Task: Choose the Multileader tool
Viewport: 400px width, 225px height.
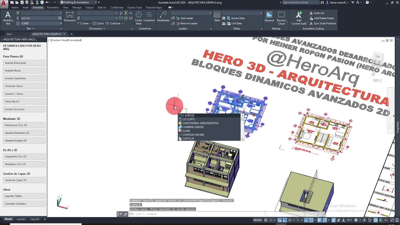Action: [163, 17]
